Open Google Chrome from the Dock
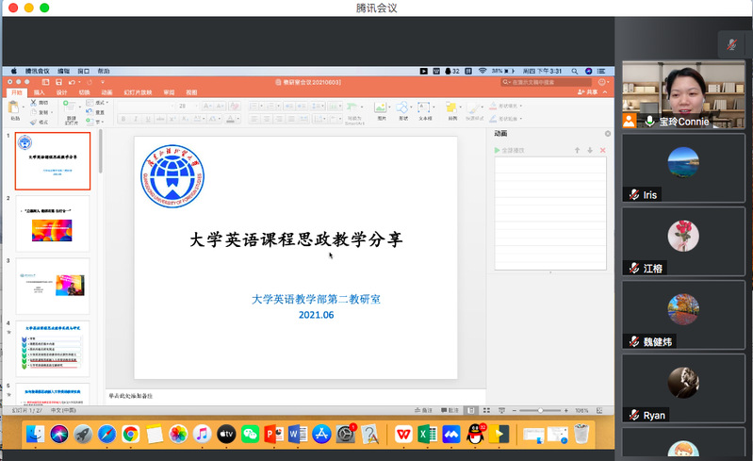 [x=130, y=434]
